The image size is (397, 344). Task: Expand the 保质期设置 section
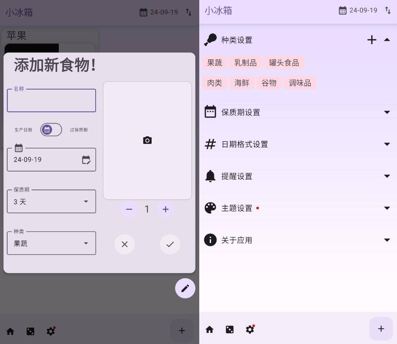pyautogui.click(x=387, y=112)
